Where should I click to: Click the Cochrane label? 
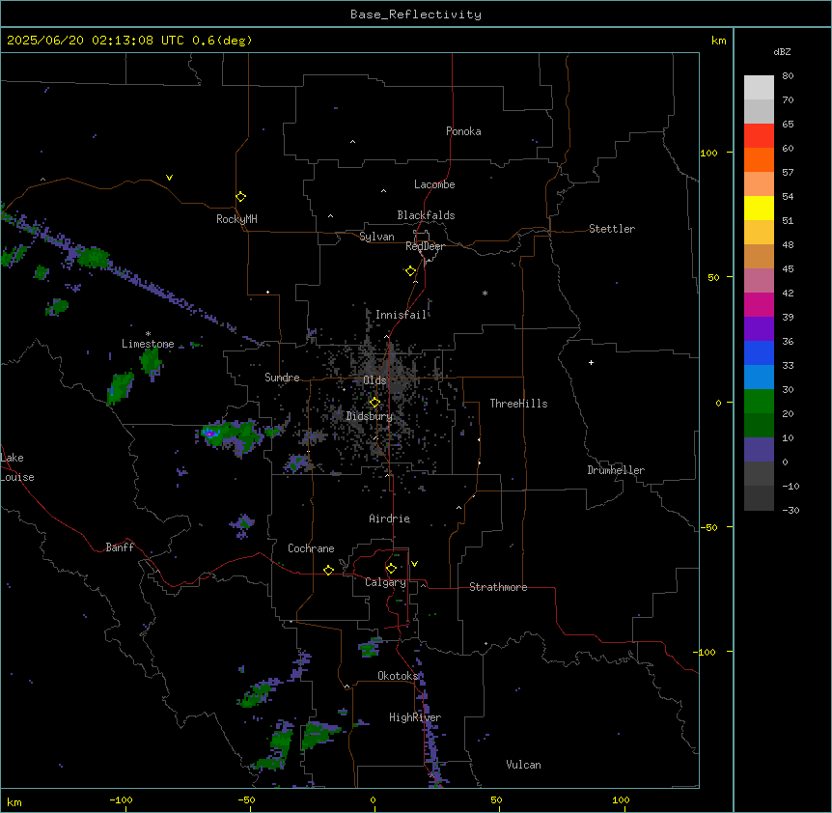[311, 548]
